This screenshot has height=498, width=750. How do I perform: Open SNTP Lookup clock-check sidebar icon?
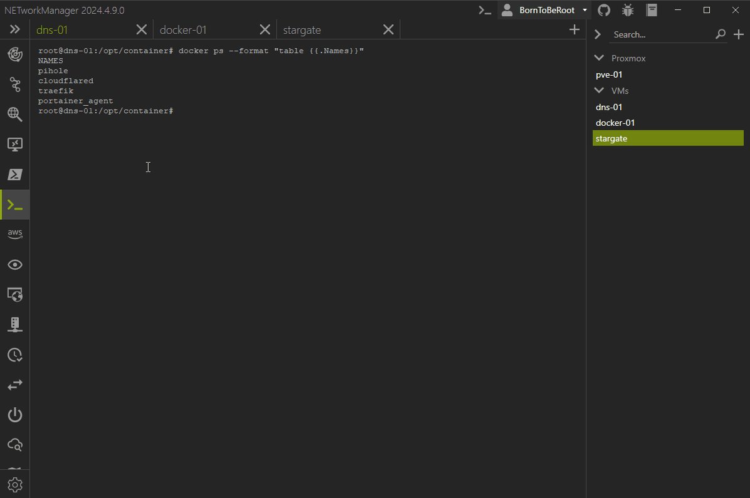coord(15,355)
